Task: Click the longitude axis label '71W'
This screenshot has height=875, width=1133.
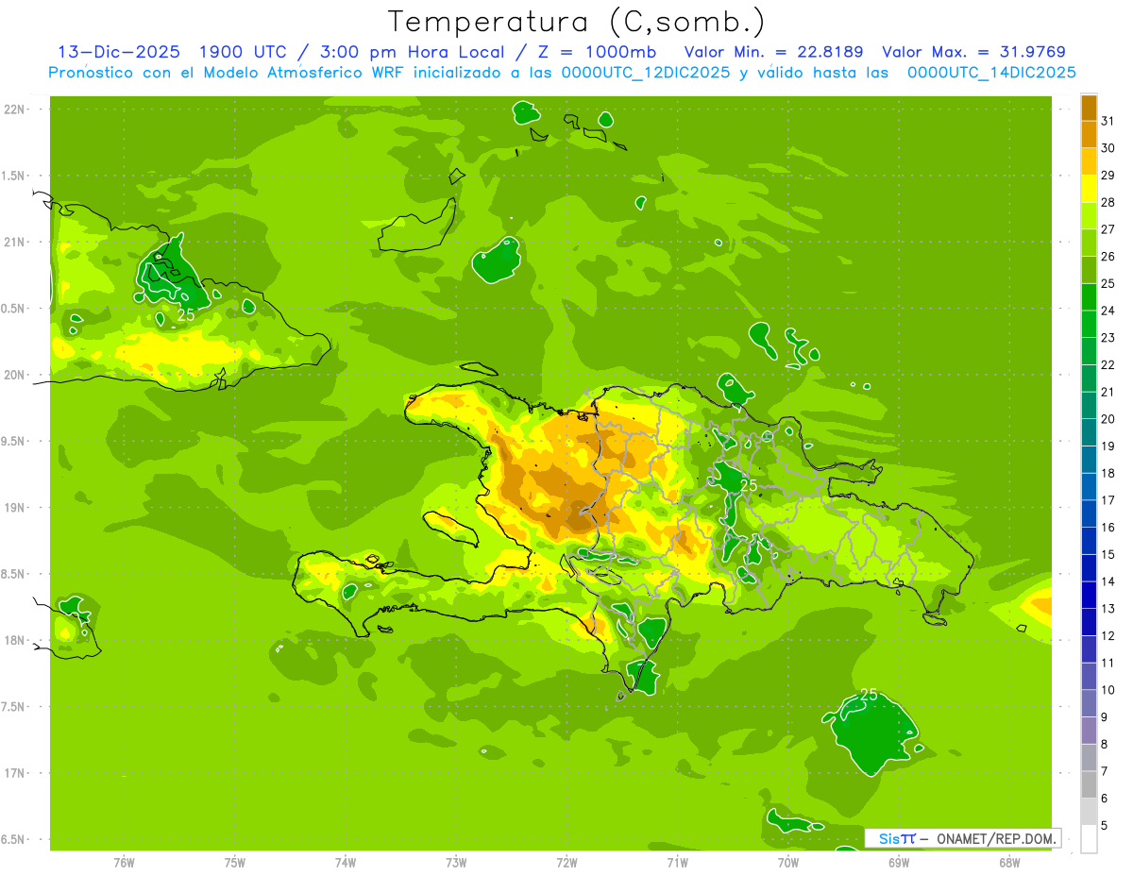Action: pyautogui.click(x=677, y=863)
